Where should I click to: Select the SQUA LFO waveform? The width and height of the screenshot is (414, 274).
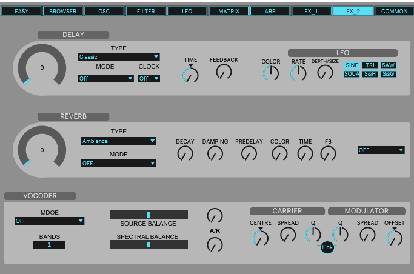pyautogui.click(x=352, y=74)
